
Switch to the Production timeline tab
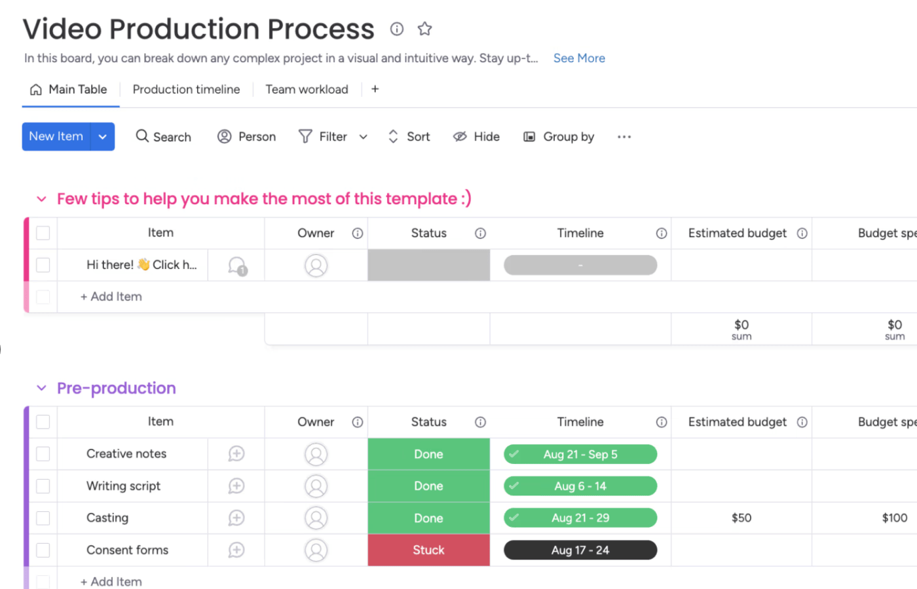(186, 89)
